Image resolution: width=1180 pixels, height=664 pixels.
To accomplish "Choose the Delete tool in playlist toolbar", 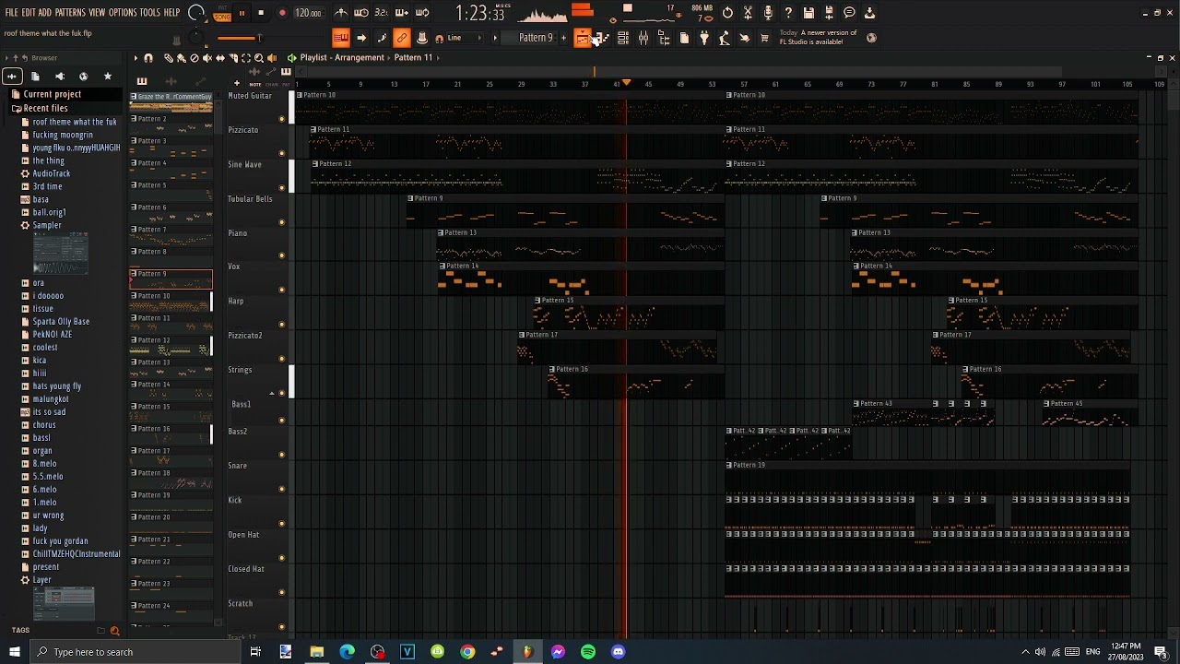I will 195,57.
